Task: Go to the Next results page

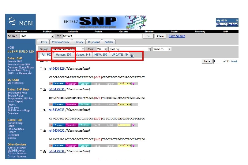Action: point(234,61)
